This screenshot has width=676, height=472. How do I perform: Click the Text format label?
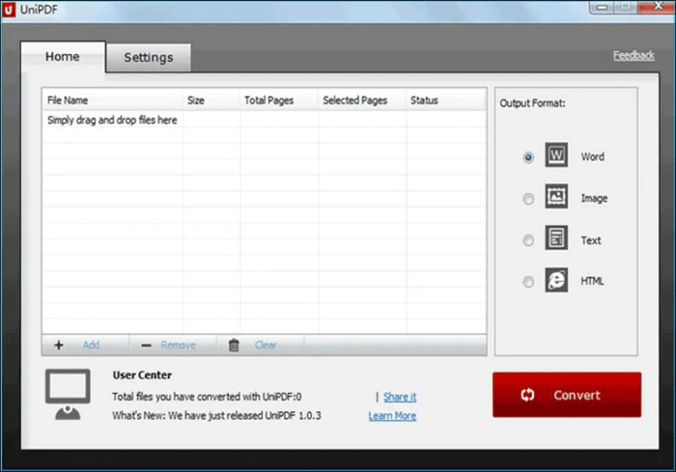[x=591, y=240]
